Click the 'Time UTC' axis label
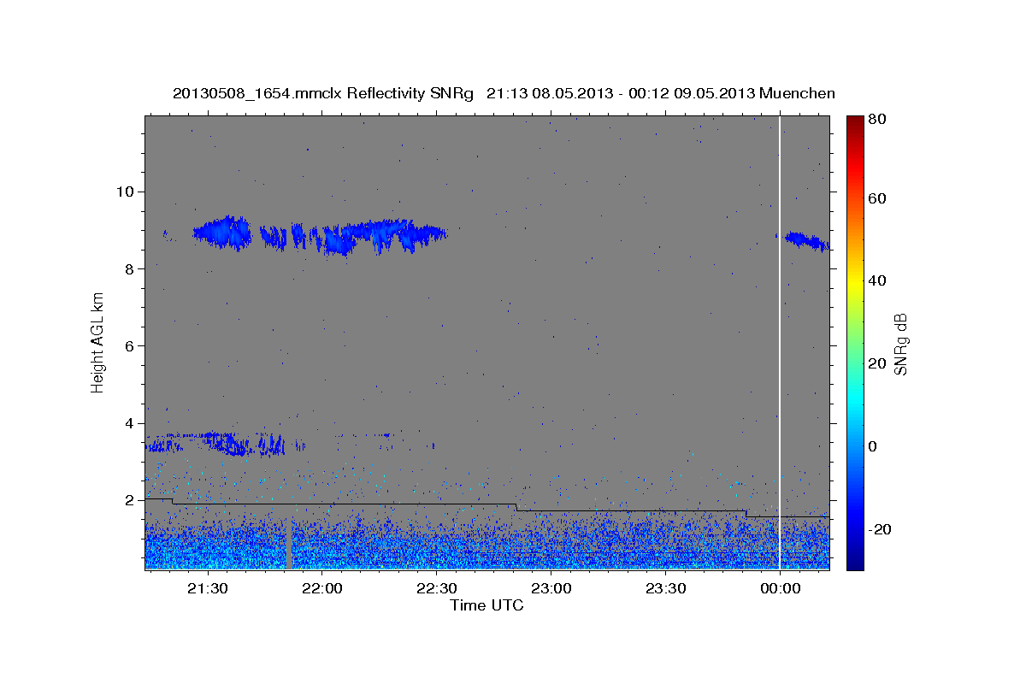1026x684 pixels. (x=486, y=605)
